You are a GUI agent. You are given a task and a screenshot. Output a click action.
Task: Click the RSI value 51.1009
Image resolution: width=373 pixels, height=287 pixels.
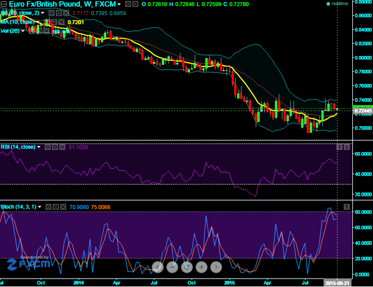coord(78,147)
